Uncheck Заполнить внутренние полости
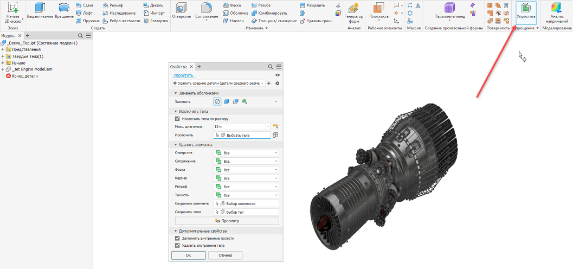 coord(178,238)
